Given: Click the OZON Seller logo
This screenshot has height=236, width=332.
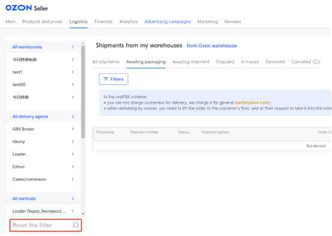Looking at the screenshot, I should (x=27, y=8).
